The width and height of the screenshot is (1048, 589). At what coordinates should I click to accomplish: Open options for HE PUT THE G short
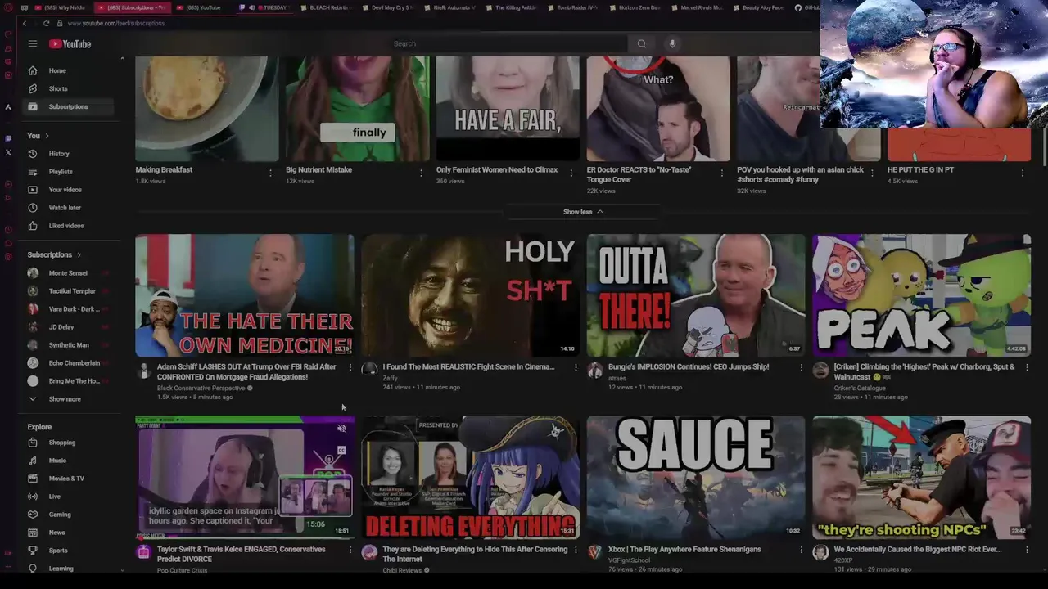(x=1023, y=173)
